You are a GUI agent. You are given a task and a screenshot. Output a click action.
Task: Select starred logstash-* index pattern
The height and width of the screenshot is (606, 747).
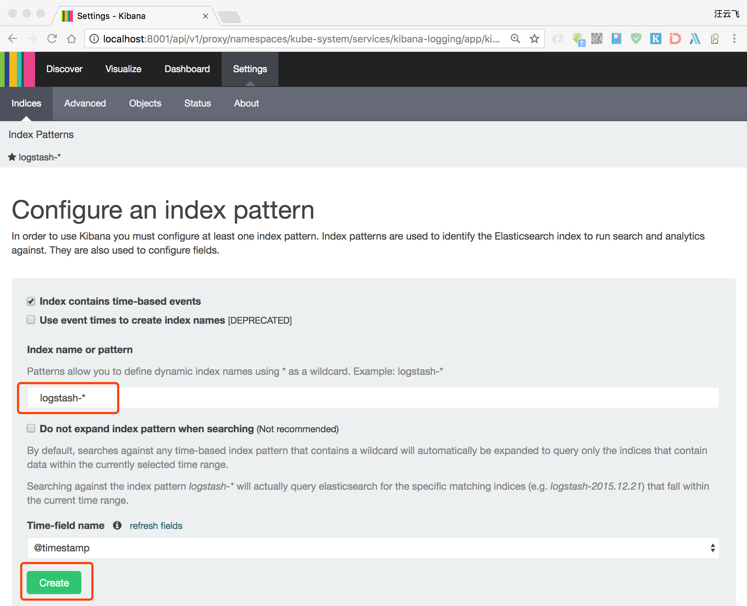coord(39,157)
